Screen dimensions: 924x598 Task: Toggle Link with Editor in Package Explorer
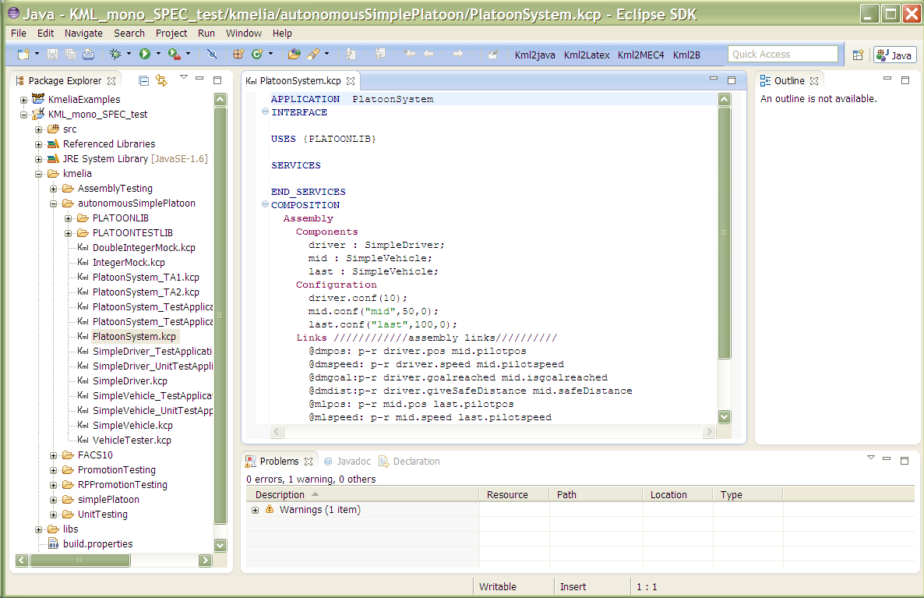tap(161, 80)
